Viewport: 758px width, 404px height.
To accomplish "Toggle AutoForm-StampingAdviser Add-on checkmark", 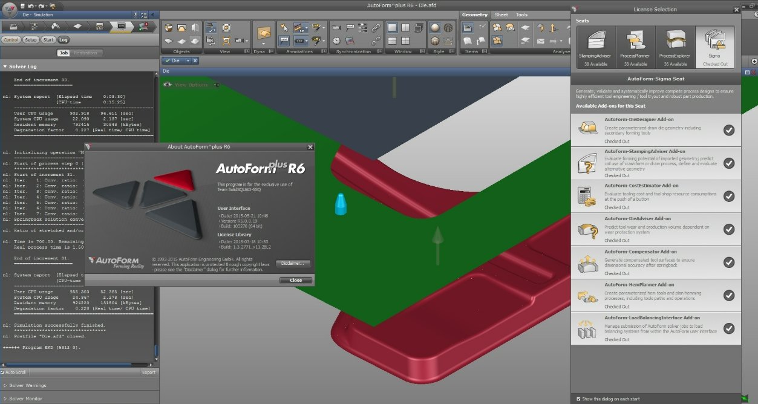I will 729,163.
